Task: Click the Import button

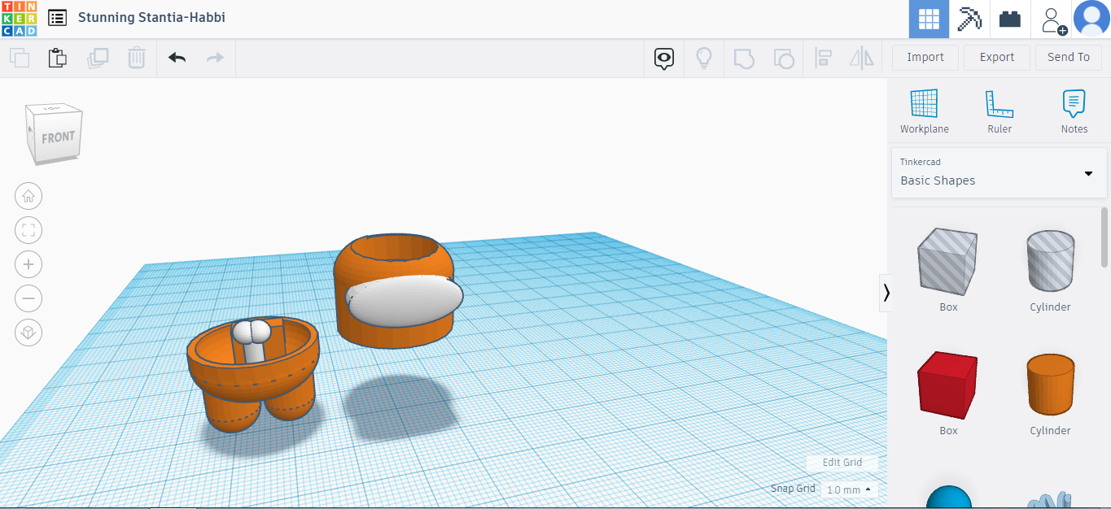Action: (925, 57)
